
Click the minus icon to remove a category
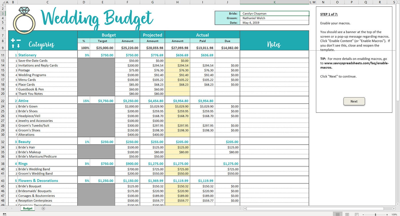[x=19, y=40]
